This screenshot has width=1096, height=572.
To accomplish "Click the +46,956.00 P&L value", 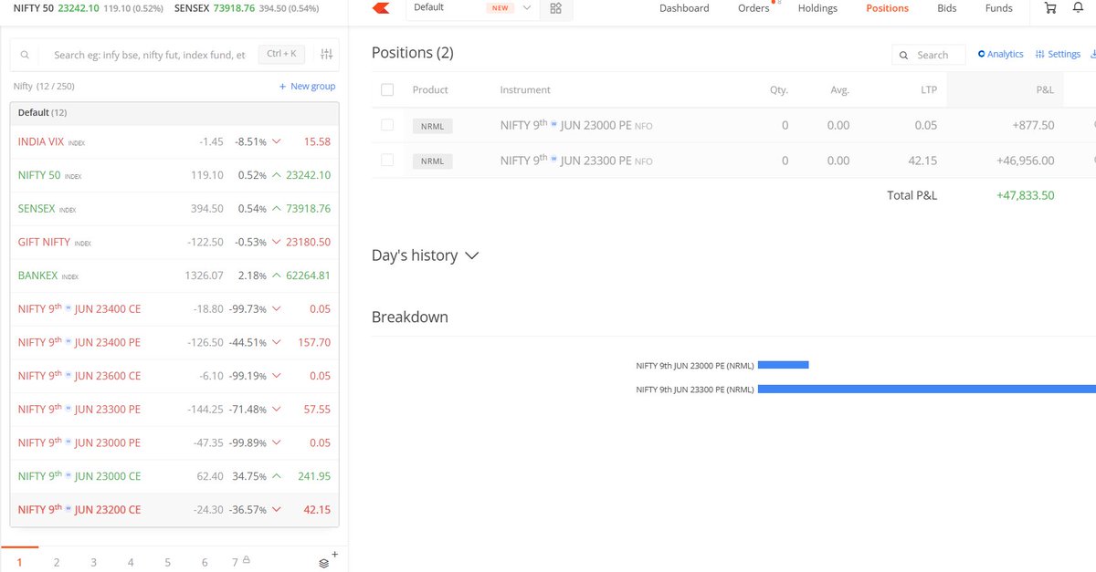I will [x=1026, y=161].
